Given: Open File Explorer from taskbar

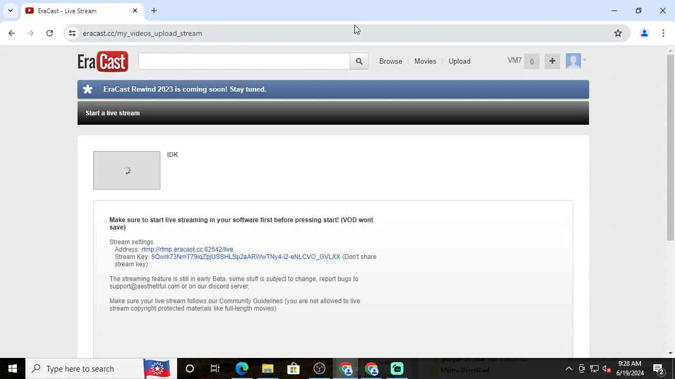Looking at the screenshot, I should click(268, 368).
